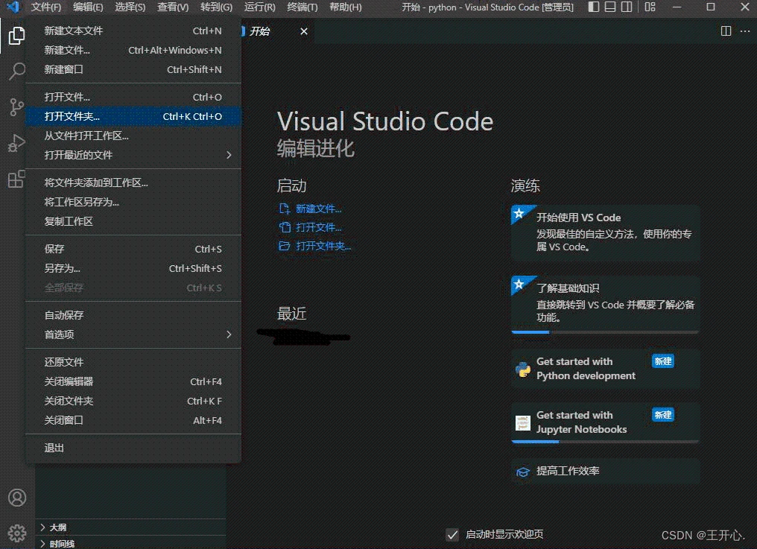This screenshot has width=757, height=549.
Task: Open the Run and Debug view
Action: point(16,143)
